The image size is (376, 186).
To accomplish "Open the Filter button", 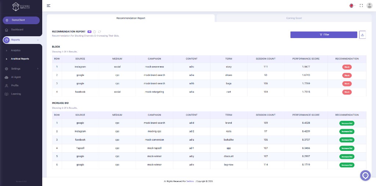I will tap(324, 35).
